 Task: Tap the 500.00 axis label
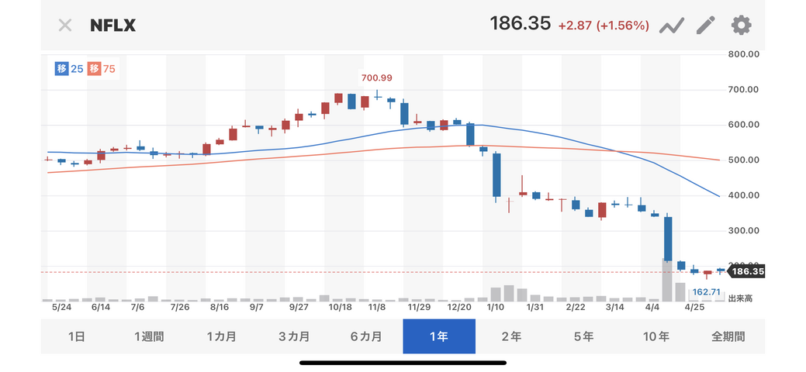click(x=744, y=160)
